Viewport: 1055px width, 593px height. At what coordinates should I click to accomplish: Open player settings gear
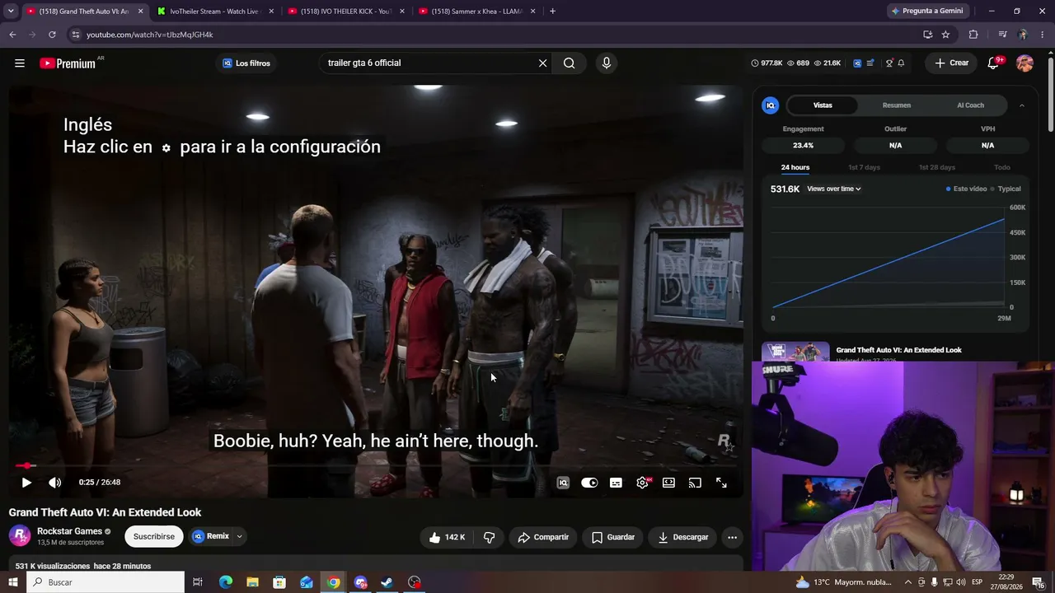click(642, 483)
